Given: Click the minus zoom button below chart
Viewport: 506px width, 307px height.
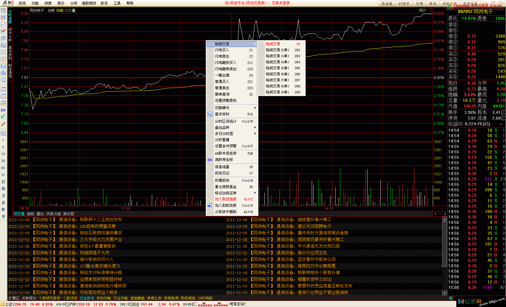Looking at the screenshot, I should coord(440,214).
